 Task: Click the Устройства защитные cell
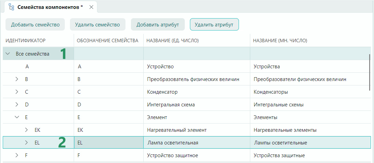(310, 155)
